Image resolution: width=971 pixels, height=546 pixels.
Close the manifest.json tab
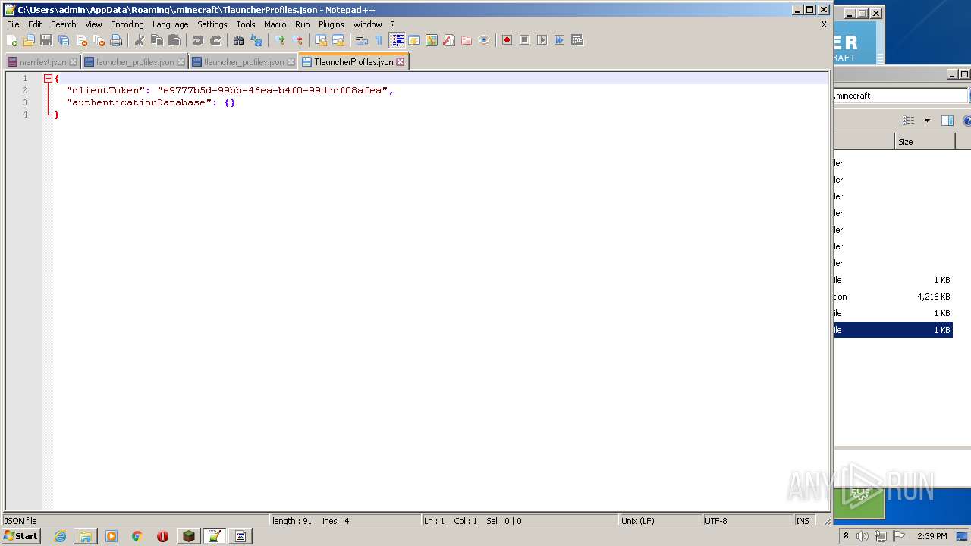73,62
